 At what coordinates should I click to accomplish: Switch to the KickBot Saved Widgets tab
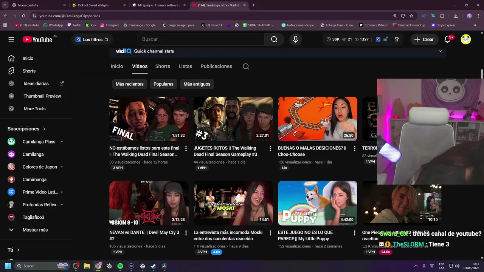[x=98, y=5]
